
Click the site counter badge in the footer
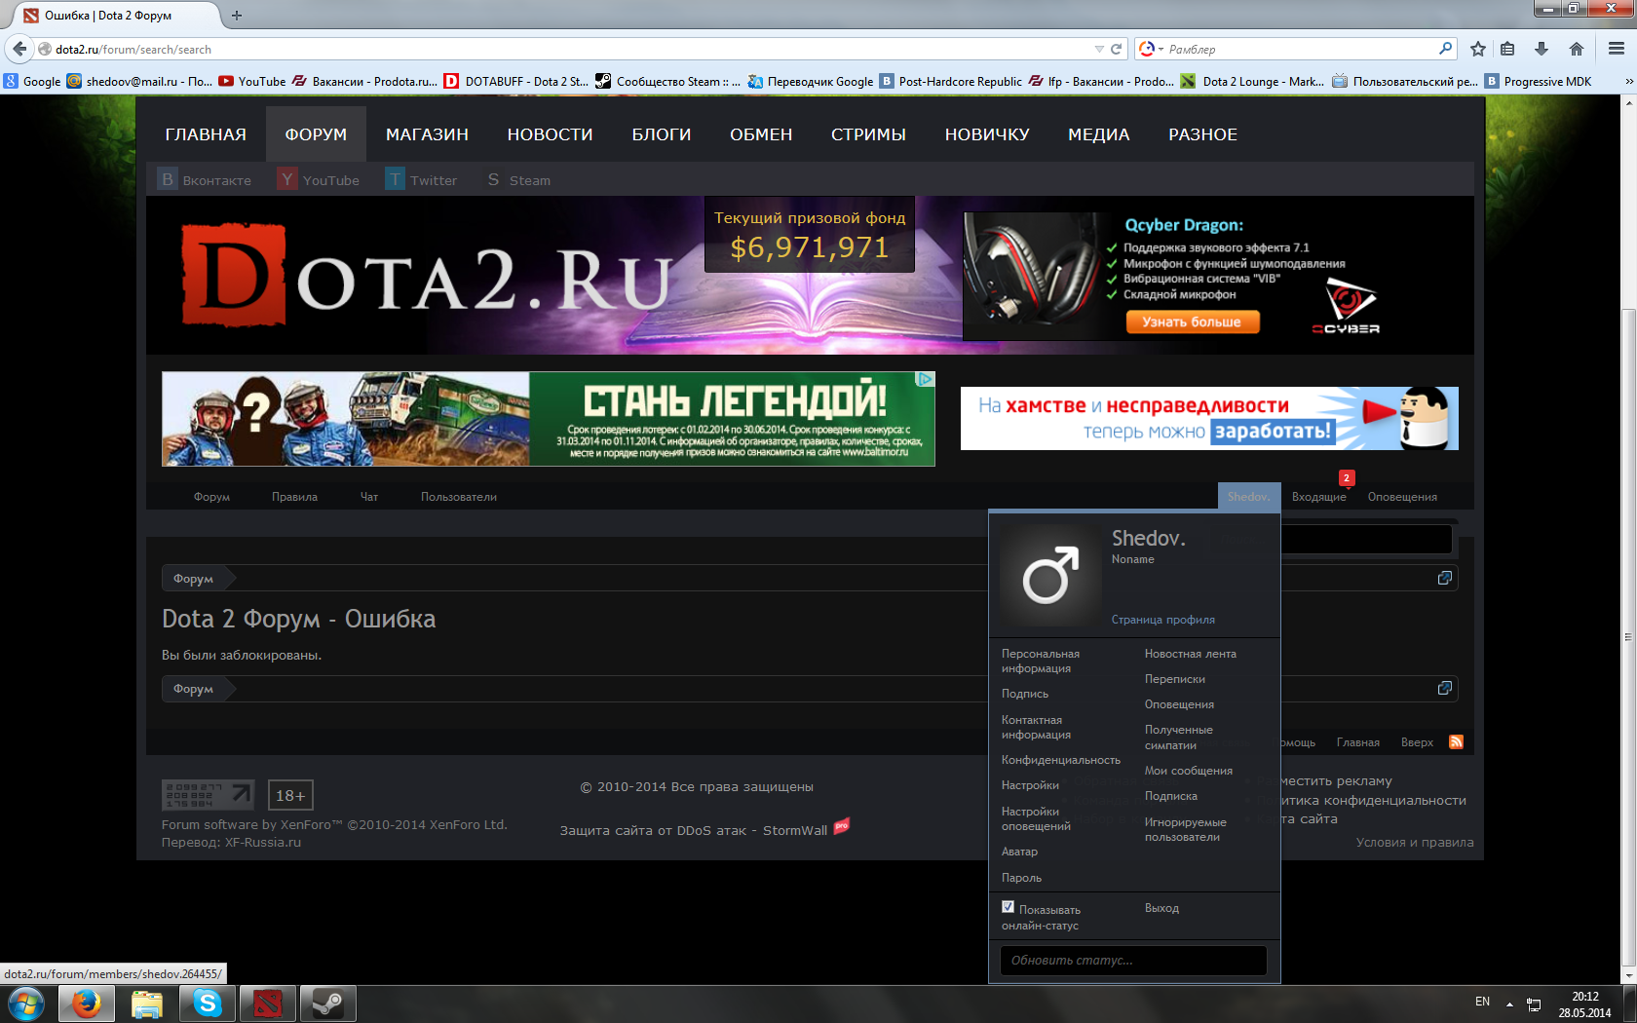(208, 795)
